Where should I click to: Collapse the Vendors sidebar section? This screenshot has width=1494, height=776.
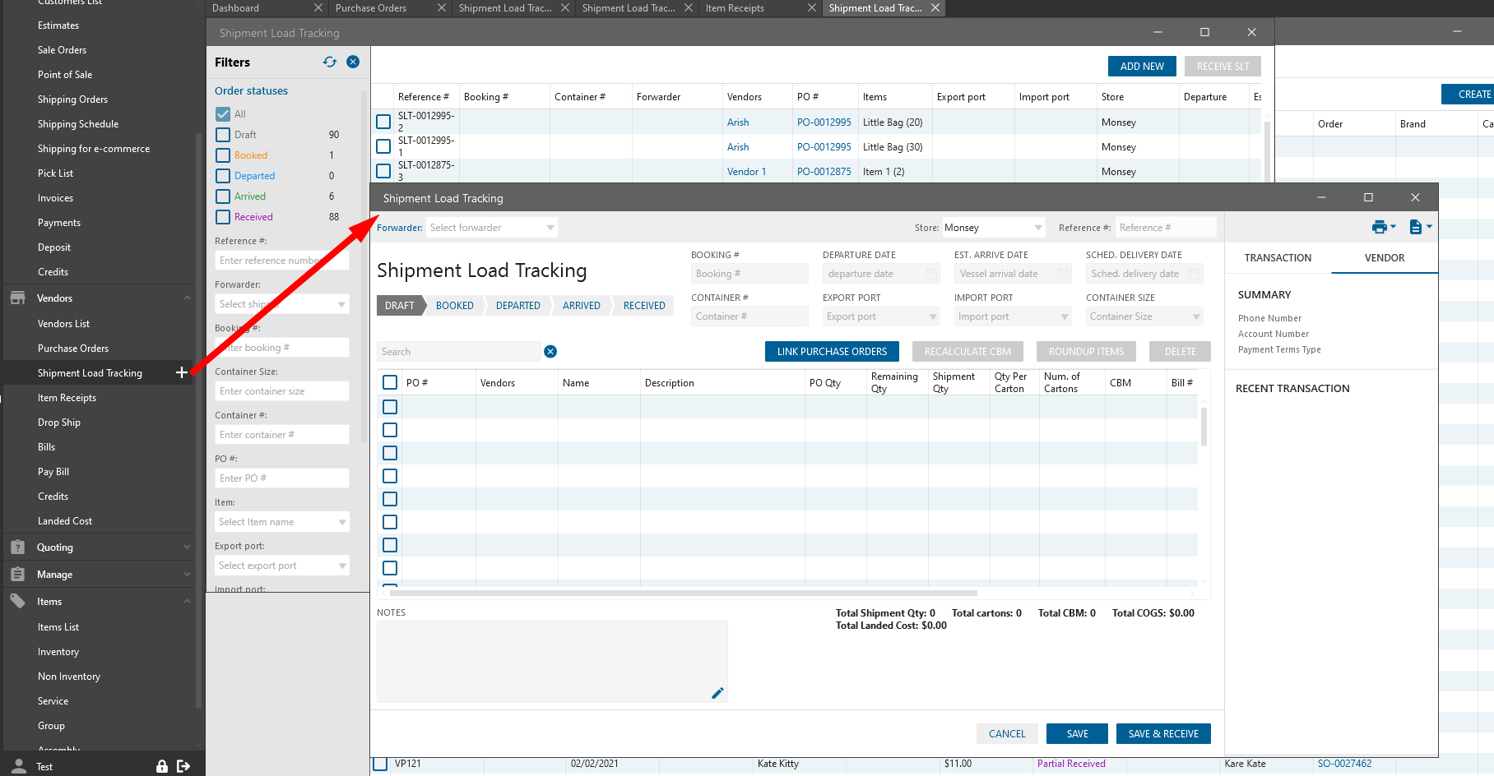(x=187, y=298)
